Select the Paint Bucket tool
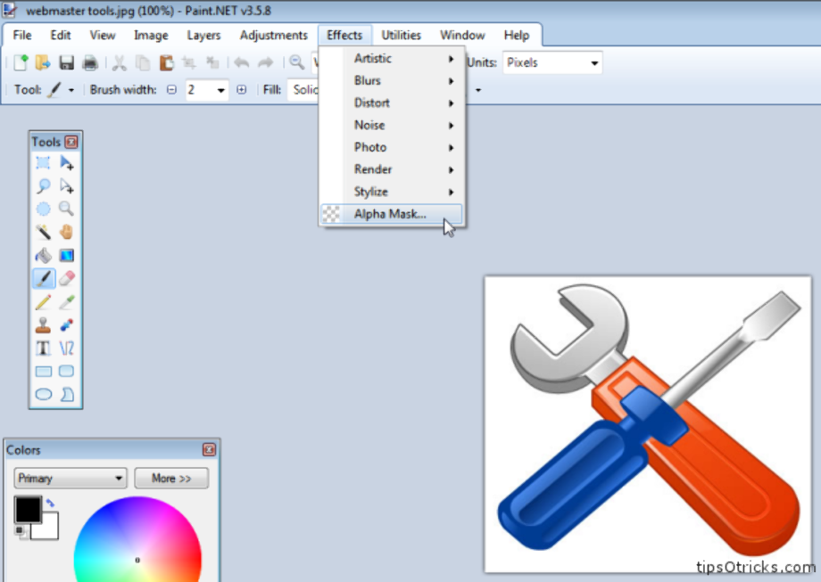Screen dimensions: 821x582 (x=43, y=255)
